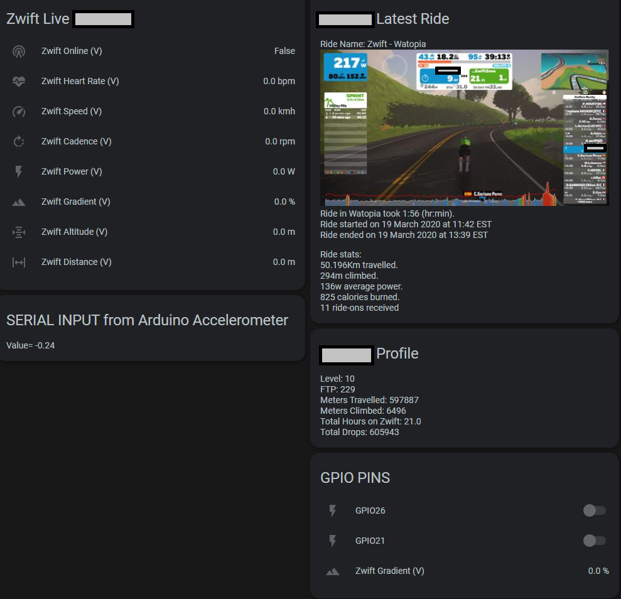Click the speed value 0.0 kmh

(279, 111)
